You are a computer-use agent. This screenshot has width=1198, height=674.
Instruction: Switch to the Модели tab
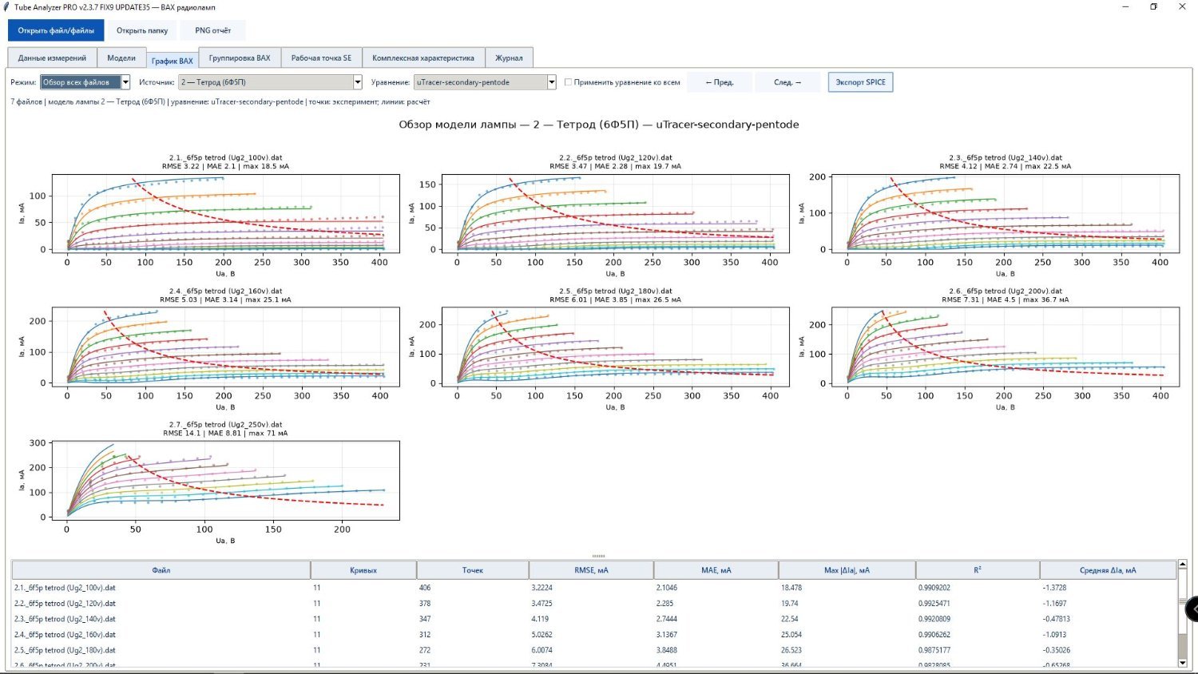point(121,57)
